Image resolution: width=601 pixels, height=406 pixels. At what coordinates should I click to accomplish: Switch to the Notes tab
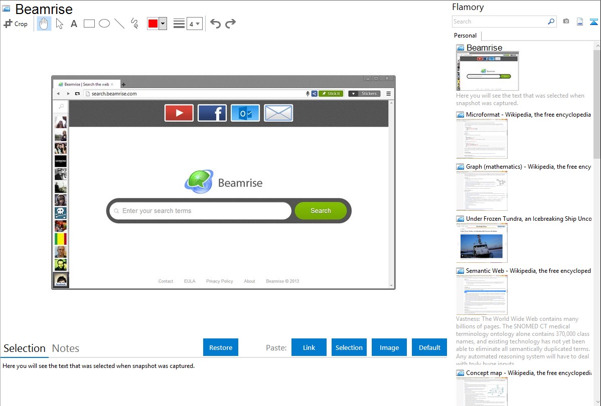tap(66, 348)
